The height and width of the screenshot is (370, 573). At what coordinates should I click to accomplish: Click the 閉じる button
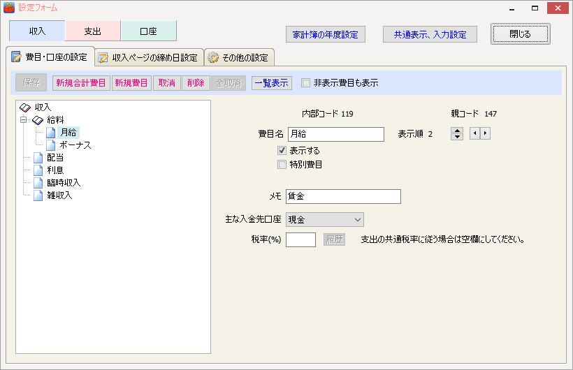tap(521, 34)
